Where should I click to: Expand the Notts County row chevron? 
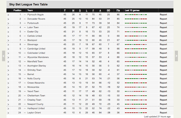point(8,79)
